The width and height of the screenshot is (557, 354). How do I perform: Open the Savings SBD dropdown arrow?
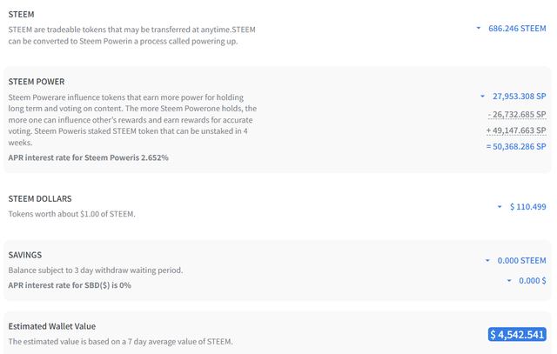tap(509, 280)
